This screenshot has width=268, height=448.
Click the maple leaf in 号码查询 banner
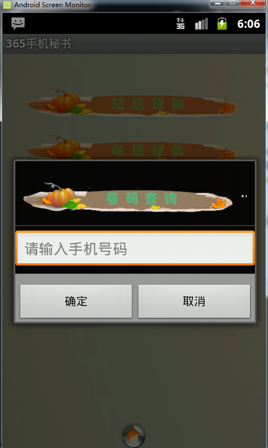(219, 203)
